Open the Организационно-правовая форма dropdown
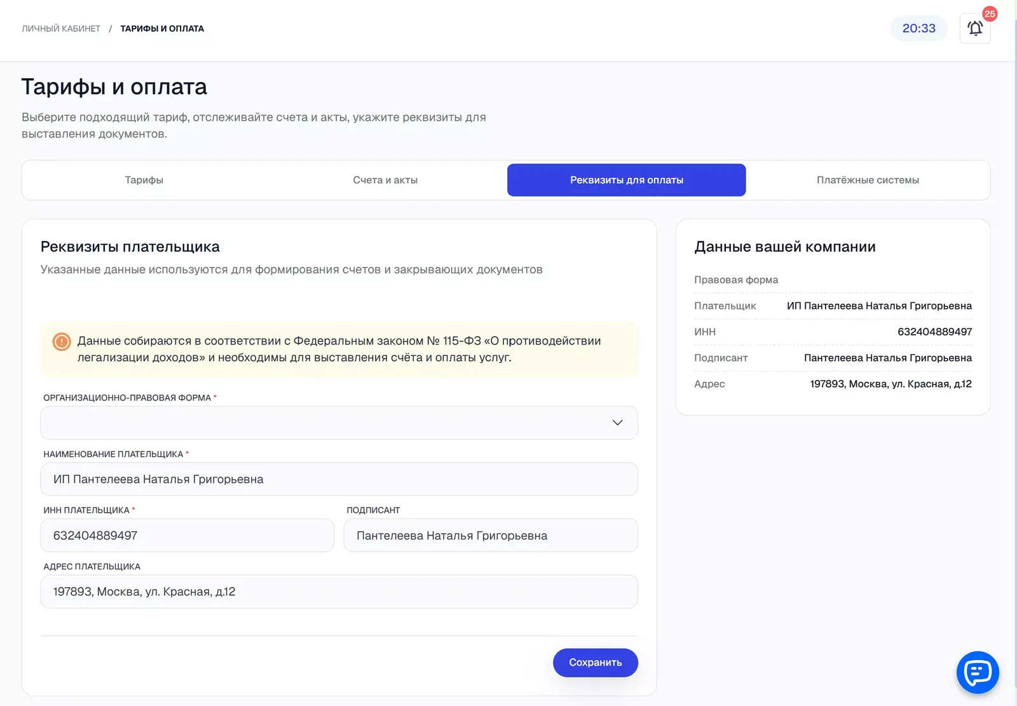 [x=339, y=423]
